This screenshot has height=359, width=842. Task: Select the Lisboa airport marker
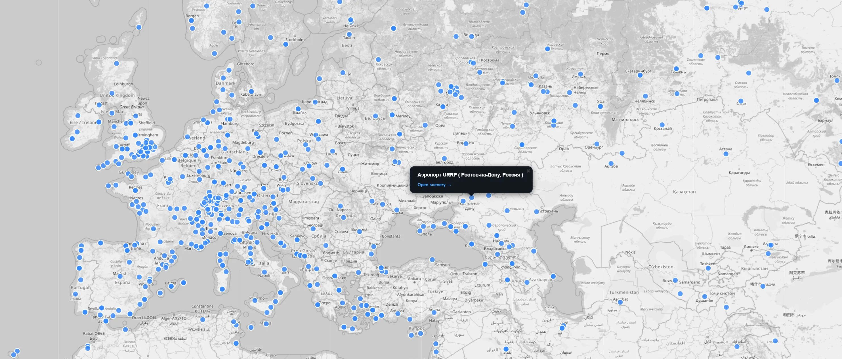tap(75, 294)
